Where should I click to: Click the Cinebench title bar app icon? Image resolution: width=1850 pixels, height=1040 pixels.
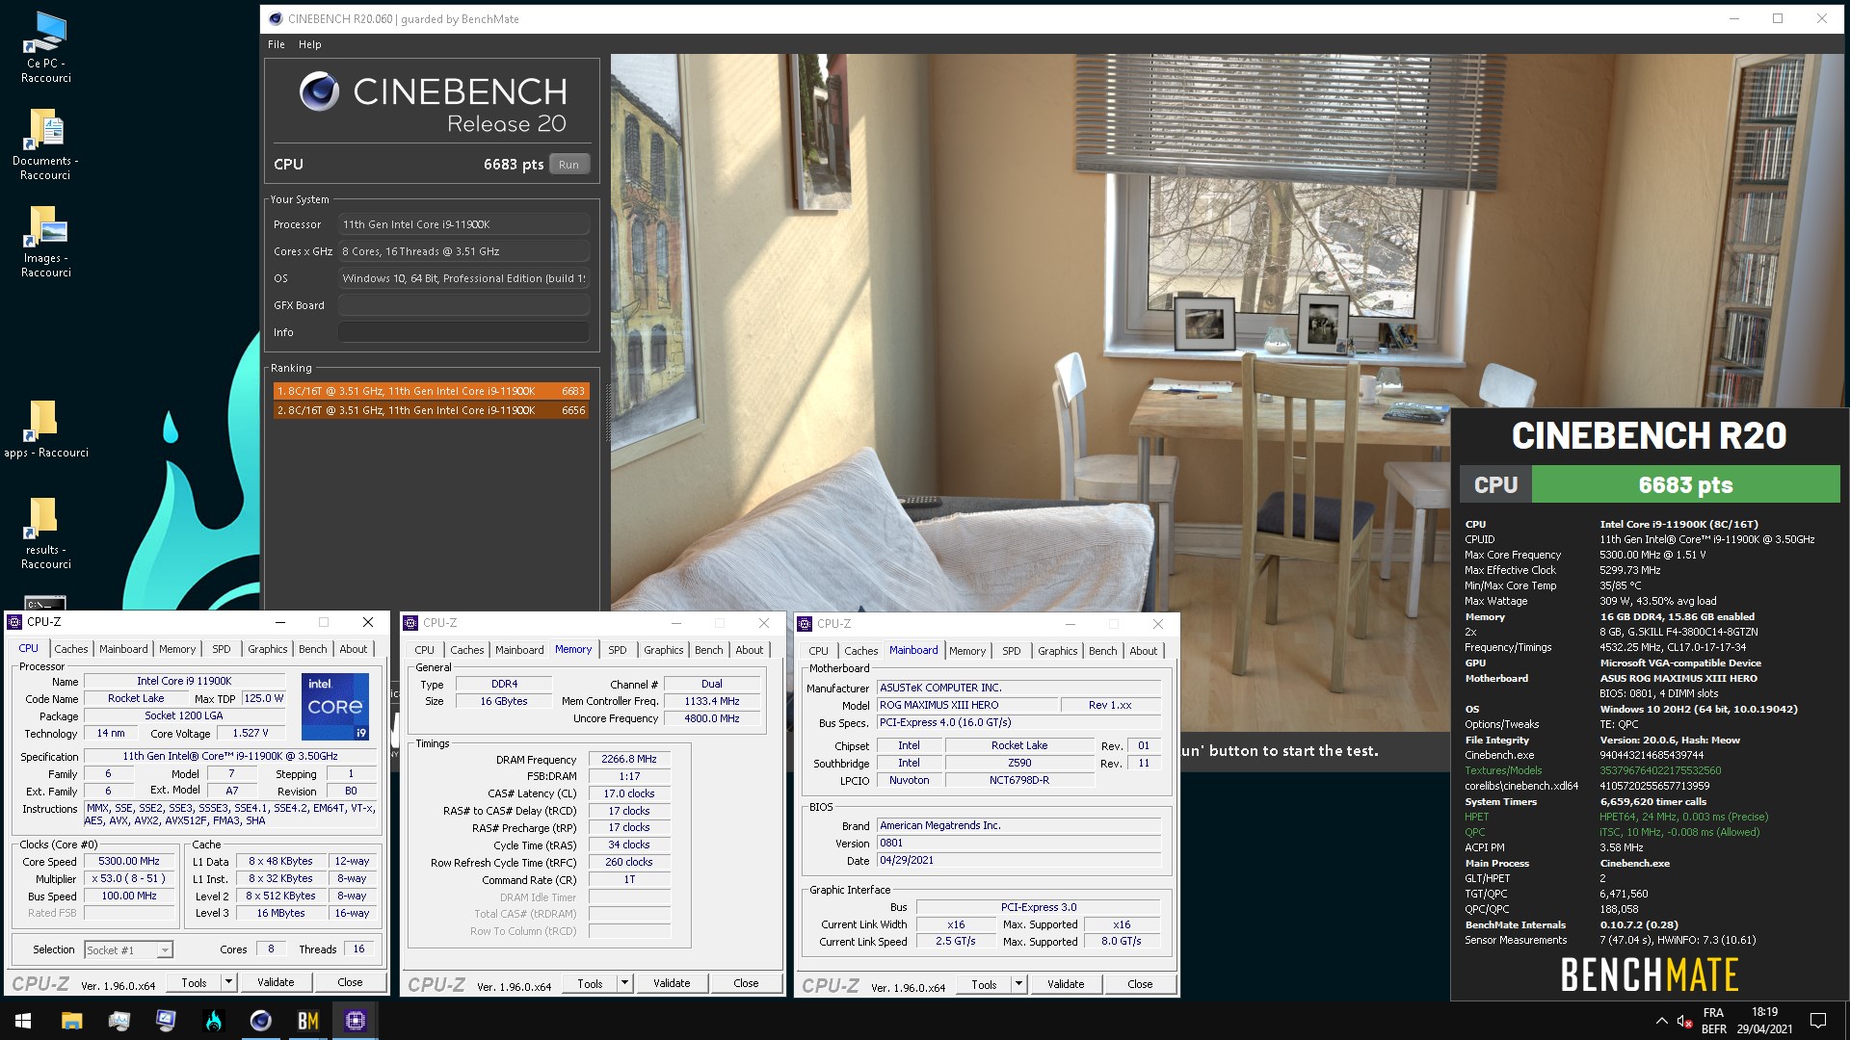(x=275, y=18)
